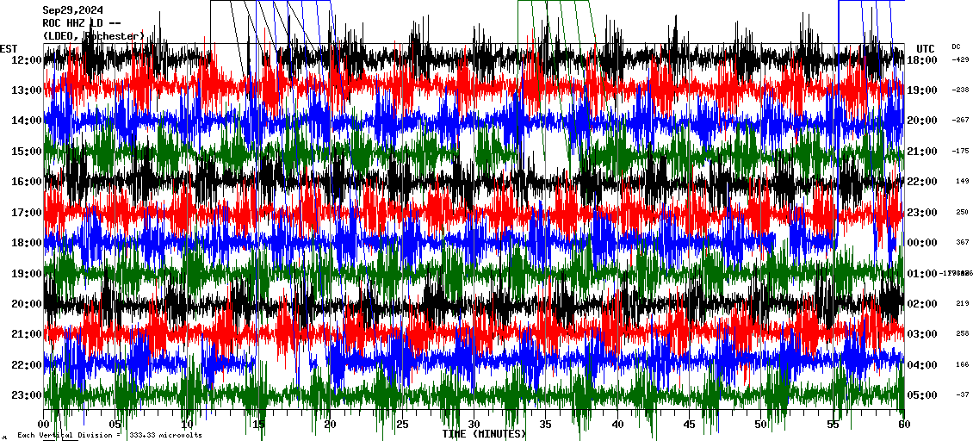Click the 05:00 UTC time label
Image resolution: width=973 pixels, height=447 pixels.
click(922, 395)
